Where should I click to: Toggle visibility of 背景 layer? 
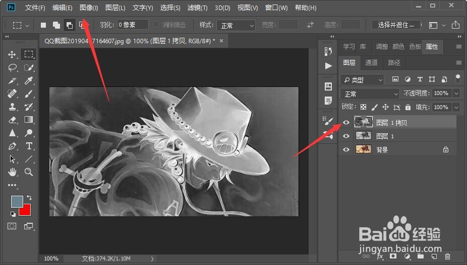click(346, 149)
